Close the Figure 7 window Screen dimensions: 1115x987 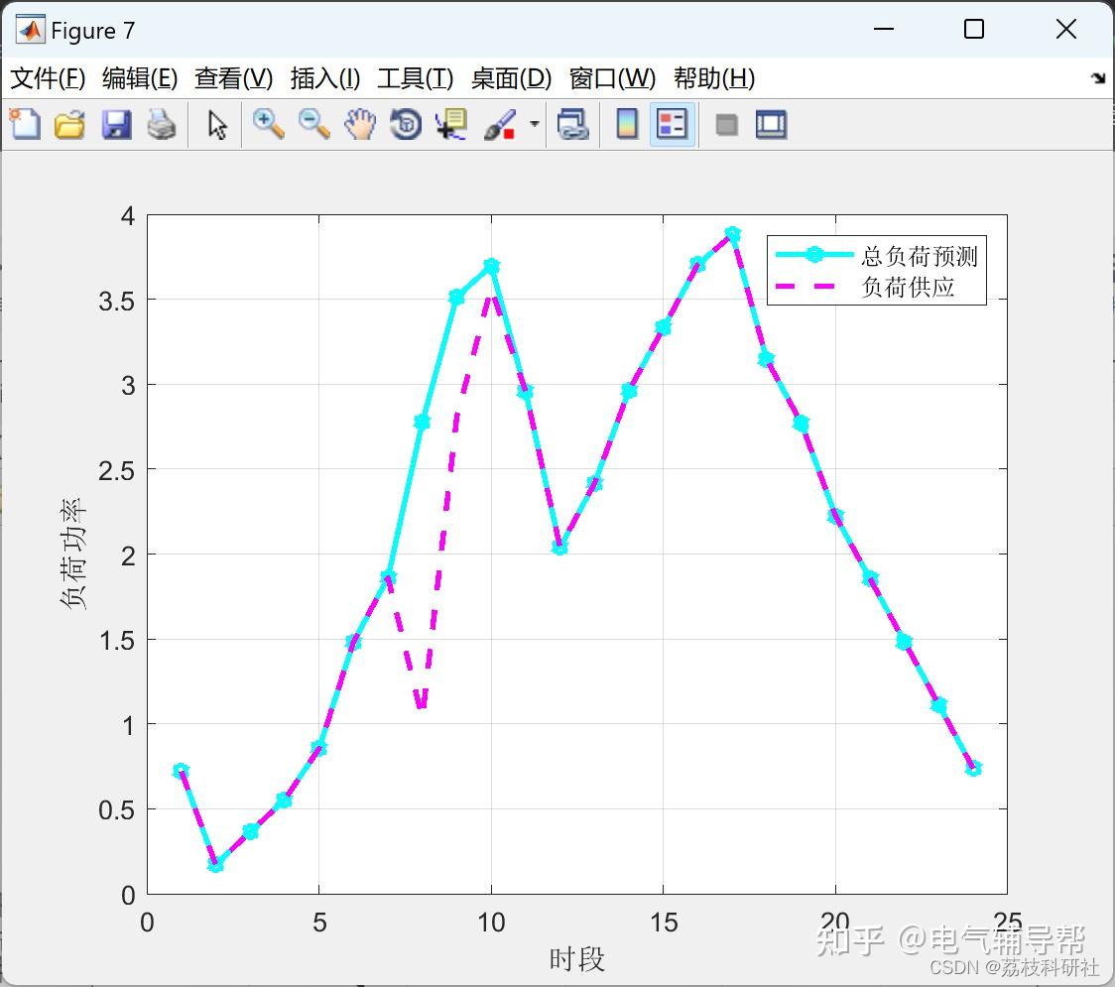click(1066, 29)
